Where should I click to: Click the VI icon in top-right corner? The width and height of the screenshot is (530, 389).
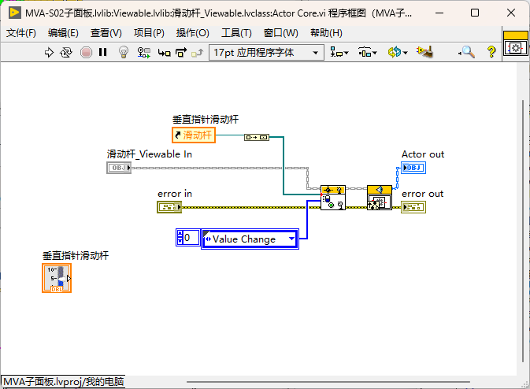click(x=516, y=44)
